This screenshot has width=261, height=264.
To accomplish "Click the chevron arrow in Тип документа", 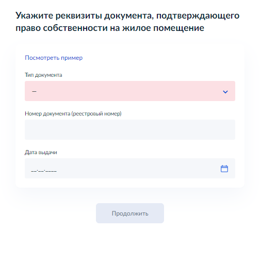I will pyautogui.click(x=225, y=92).
